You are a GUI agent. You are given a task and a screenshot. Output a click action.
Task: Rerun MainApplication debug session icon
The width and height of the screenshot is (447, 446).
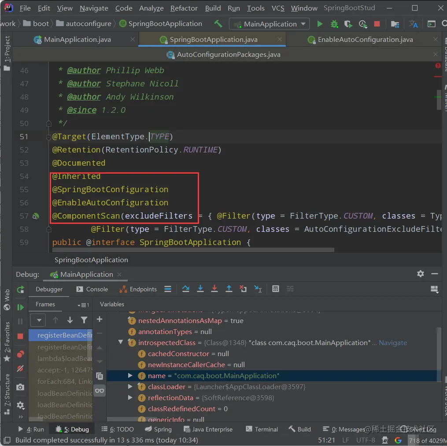click(x=20, y=290)
